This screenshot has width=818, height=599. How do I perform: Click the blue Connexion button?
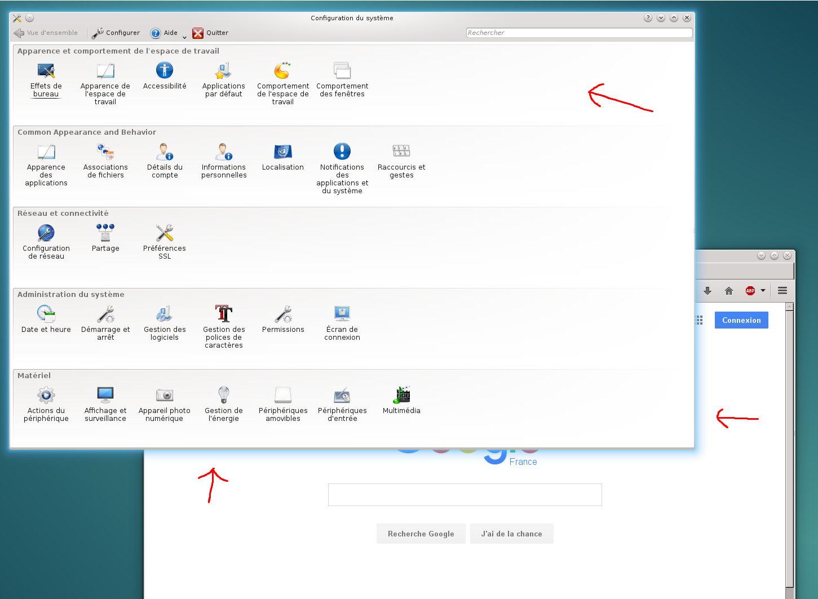pos(741,320)
